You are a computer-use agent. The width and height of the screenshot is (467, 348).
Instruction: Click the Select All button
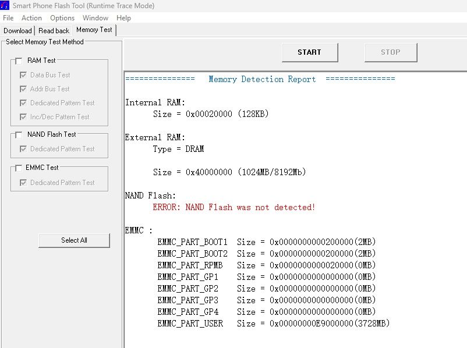click(x=74, y=240)
